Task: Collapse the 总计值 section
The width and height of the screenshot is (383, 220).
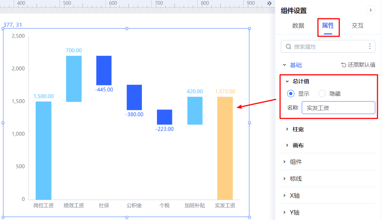Action: pos(287,81)
